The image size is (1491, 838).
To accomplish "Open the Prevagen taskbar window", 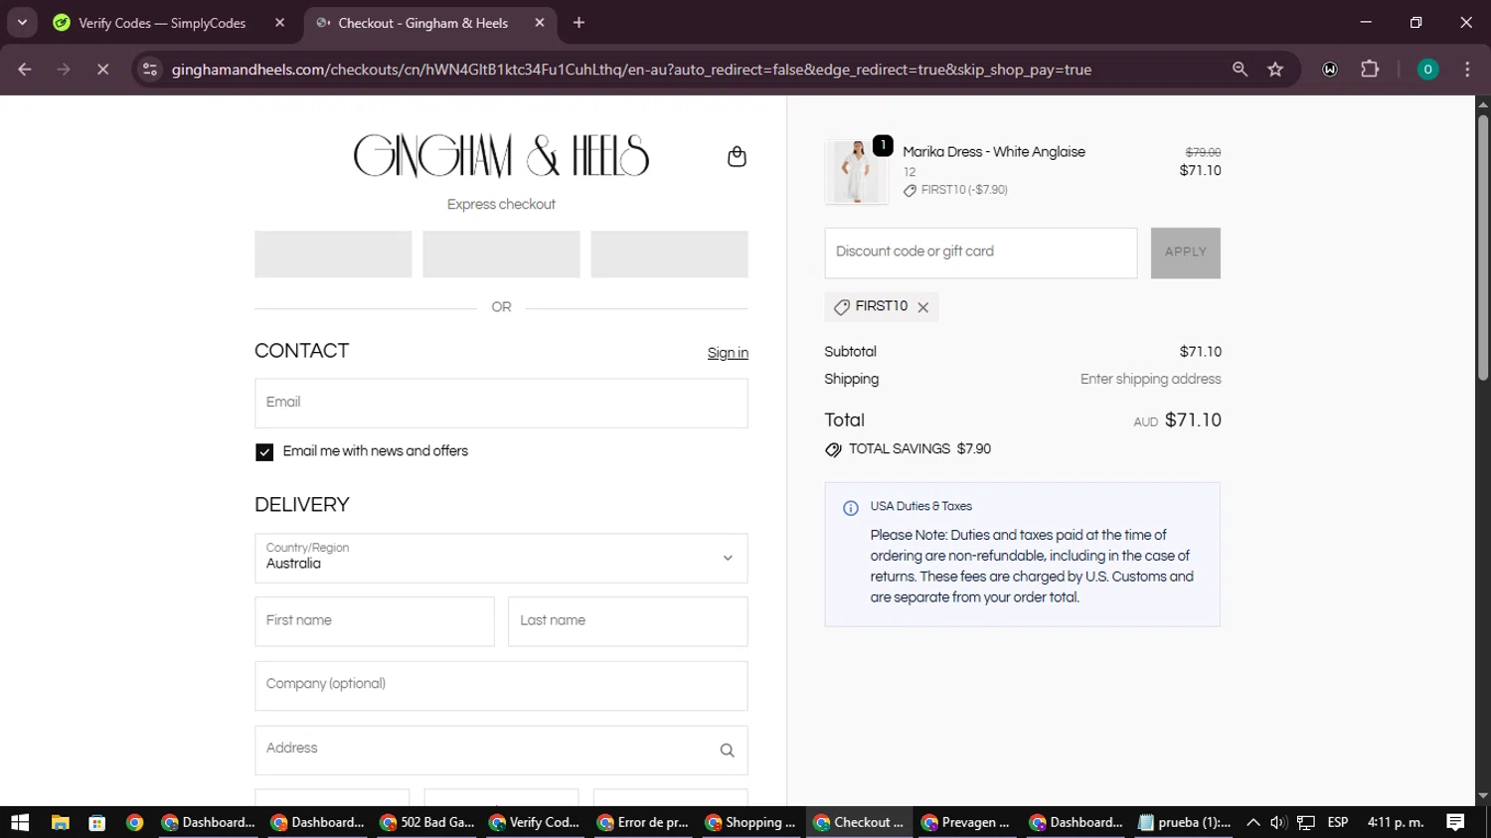I will (x=965, y=822).
